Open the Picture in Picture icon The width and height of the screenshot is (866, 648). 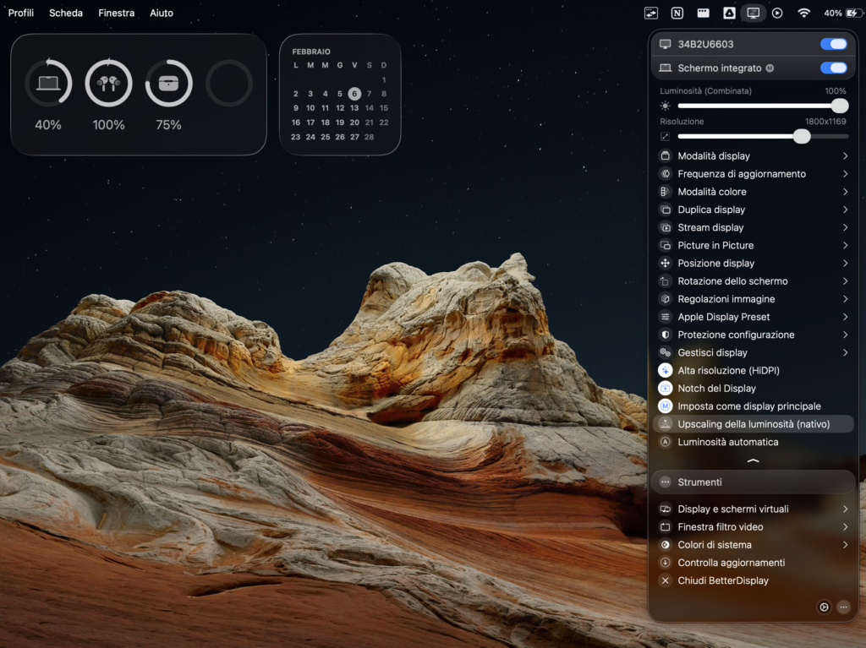point(665,245)
